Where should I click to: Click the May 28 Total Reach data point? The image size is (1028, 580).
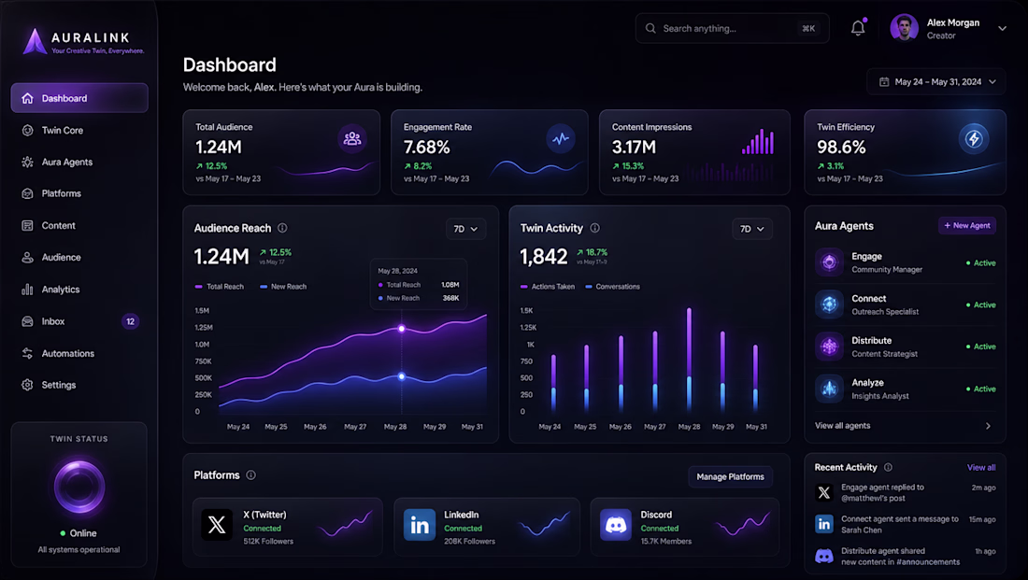(x=402, y=329)
